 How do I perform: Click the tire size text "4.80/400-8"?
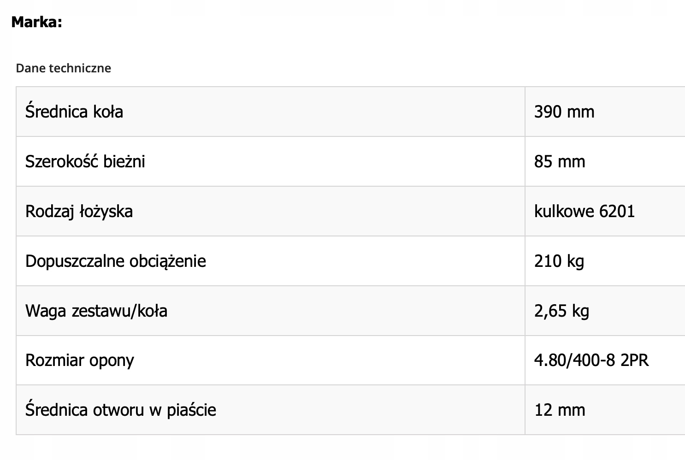point(574,360)
